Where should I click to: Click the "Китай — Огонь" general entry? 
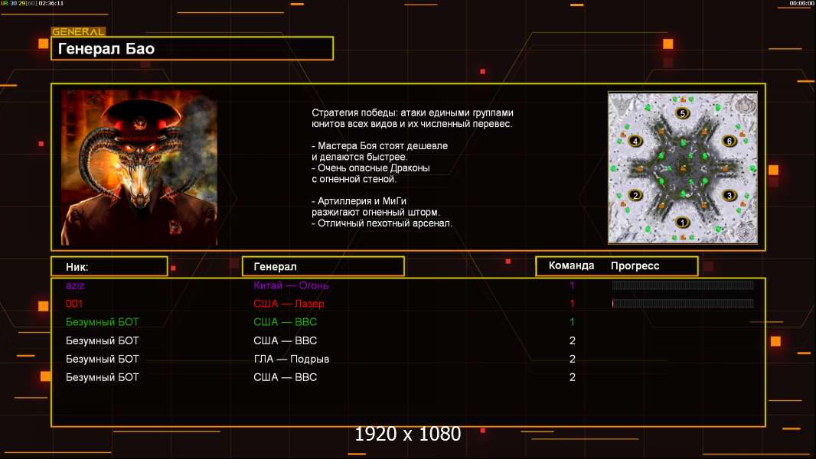pos(291,285)
